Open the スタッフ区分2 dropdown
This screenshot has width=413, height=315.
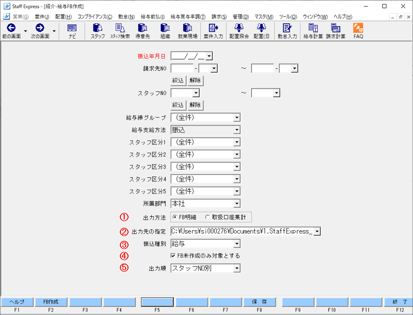(x=237, y=154)
